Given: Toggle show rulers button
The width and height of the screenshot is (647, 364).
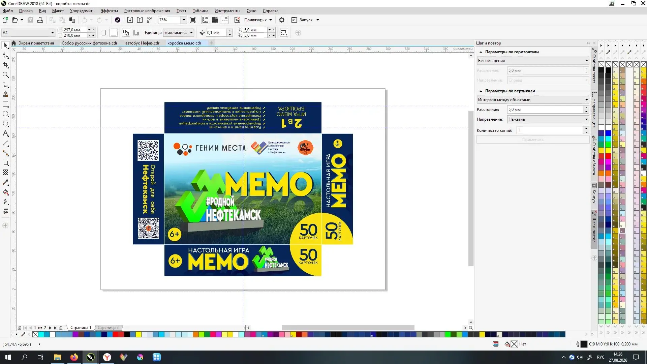Looking at the screenshot, I should coord(205,20).
